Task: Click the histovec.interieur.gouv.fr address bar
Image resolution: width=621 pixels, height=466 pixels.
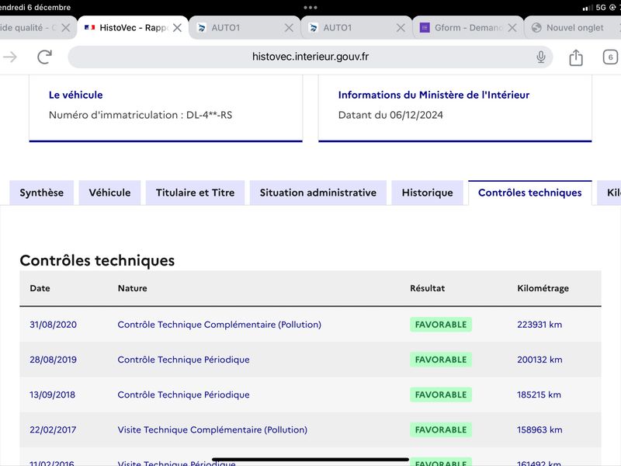Action: [310, 57]
